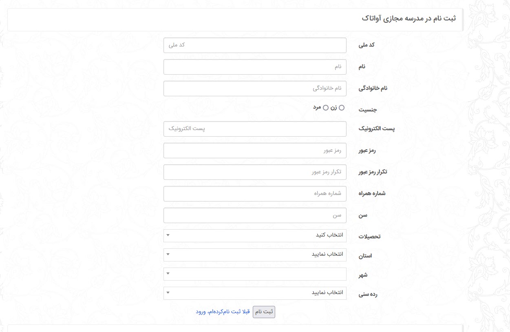The image size is (510, 332).
Task: Expand the استان selection dropdown
Action: click(255, 255)
